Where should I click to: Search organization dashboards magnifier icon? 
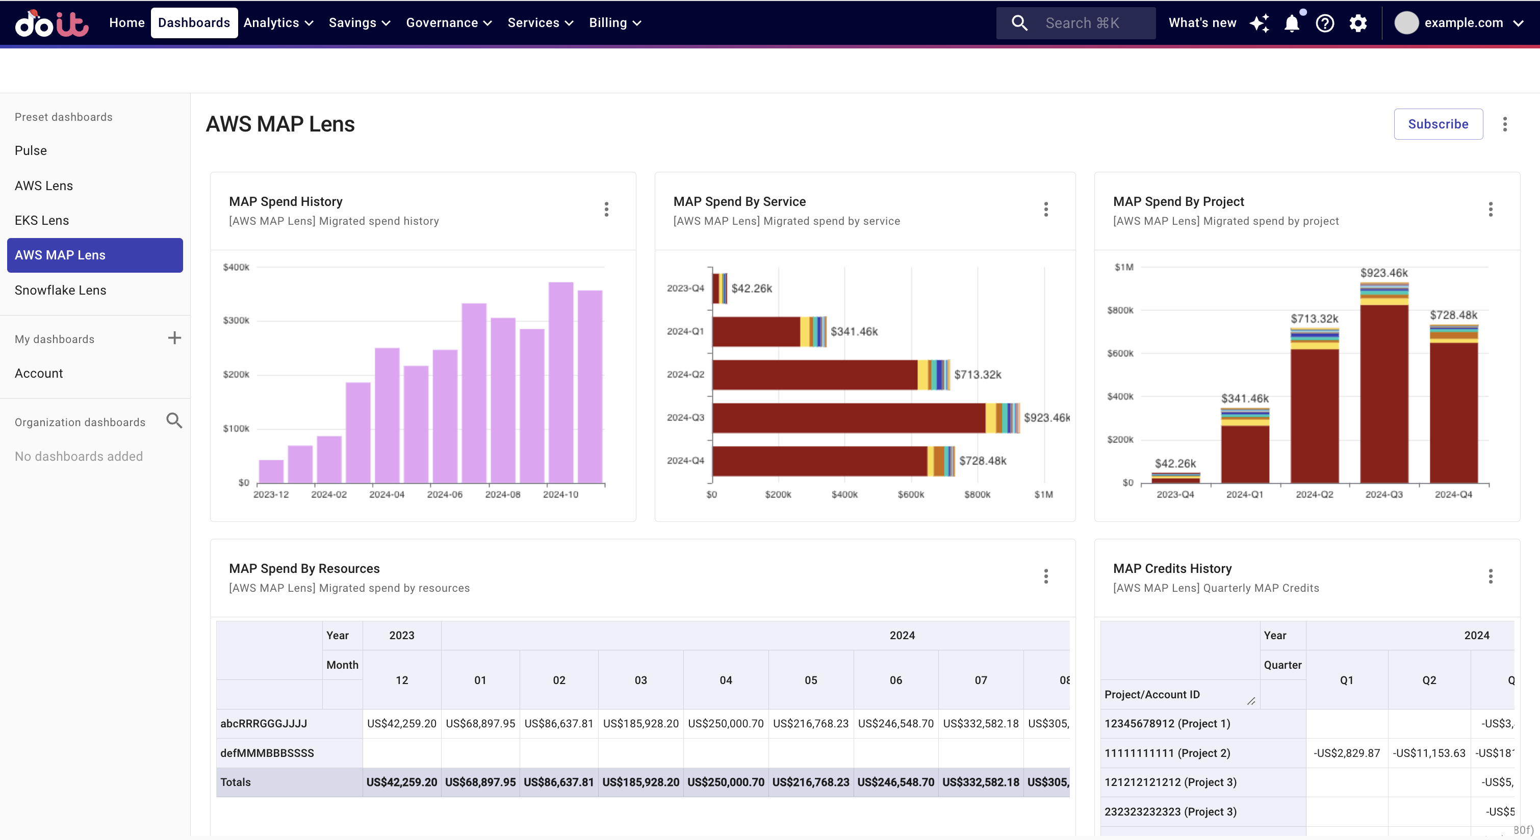point(174,421)
